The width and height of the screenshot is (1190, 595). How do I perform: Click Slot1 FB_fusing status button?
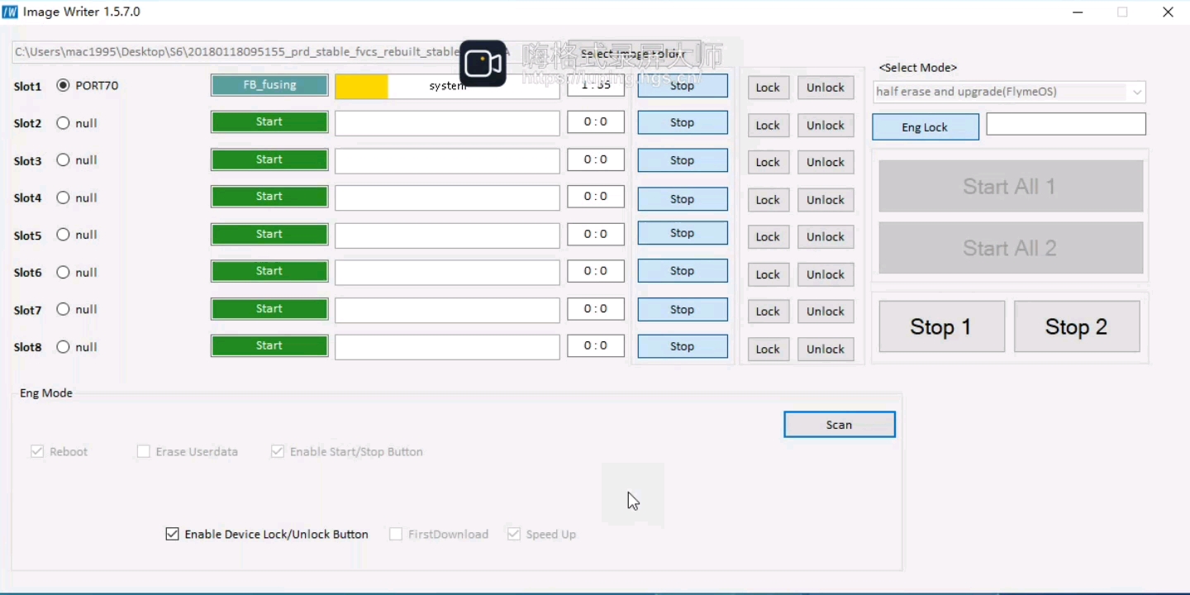pyautogui.click(x=269, y=85)
